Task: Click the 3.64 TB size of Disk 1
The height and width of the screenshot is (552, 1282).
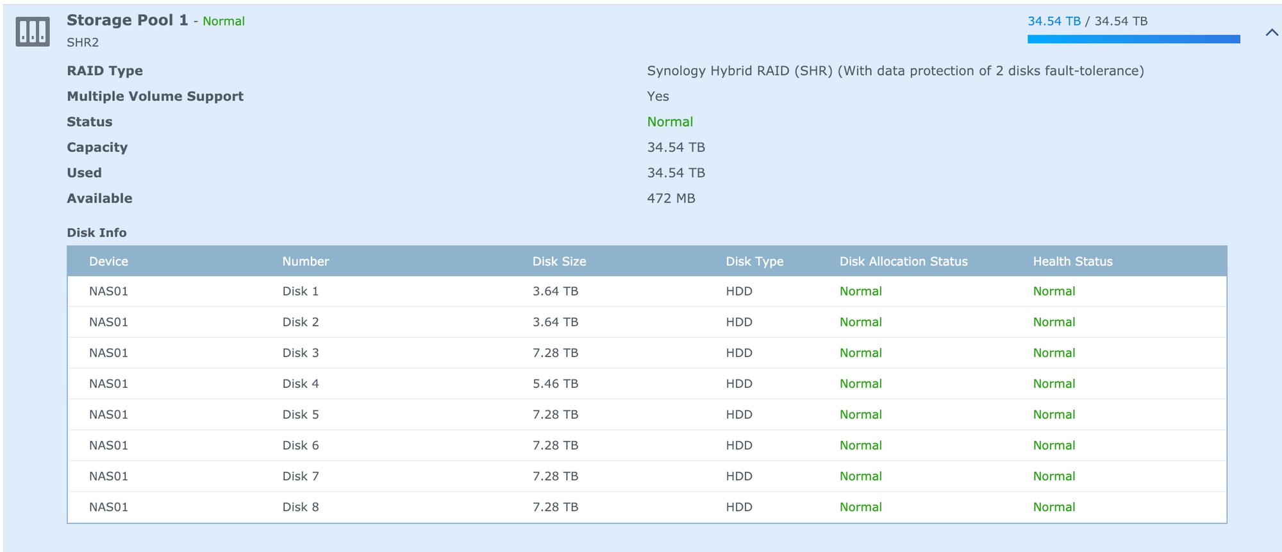Action: [x=555, y=292]
